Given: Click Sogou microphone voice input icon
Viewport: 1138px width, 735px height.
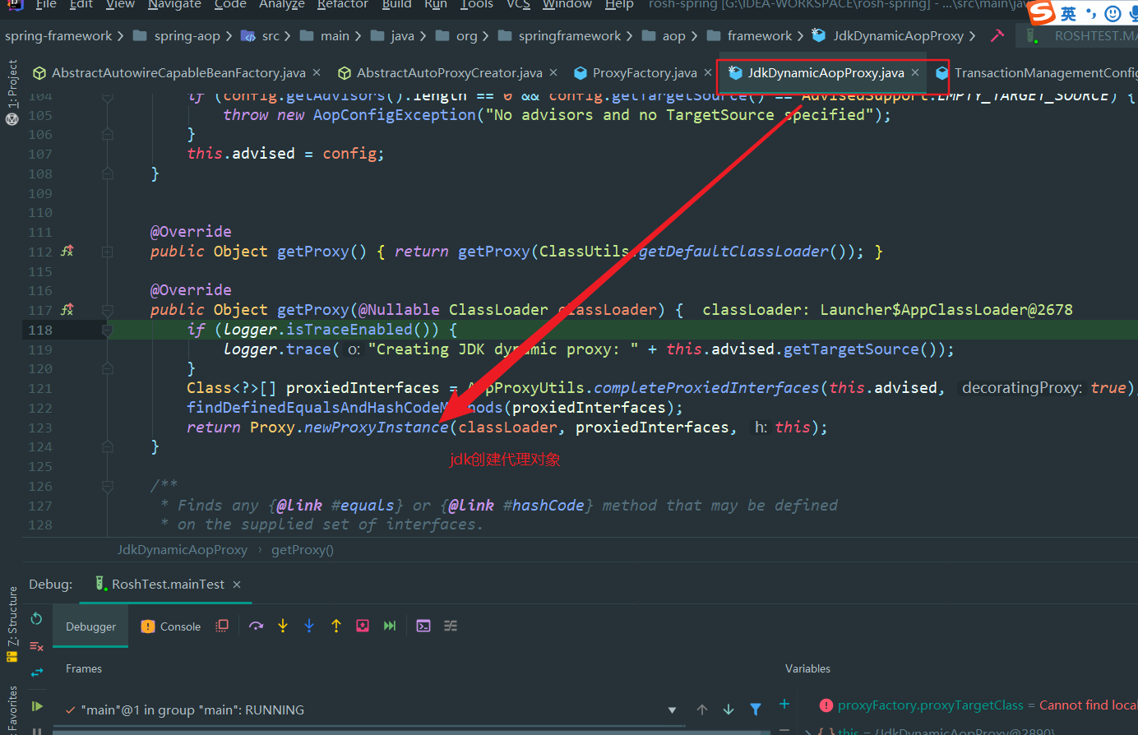Looking at the screenshot, I should pyautogui.click(x=1133, y=13).
